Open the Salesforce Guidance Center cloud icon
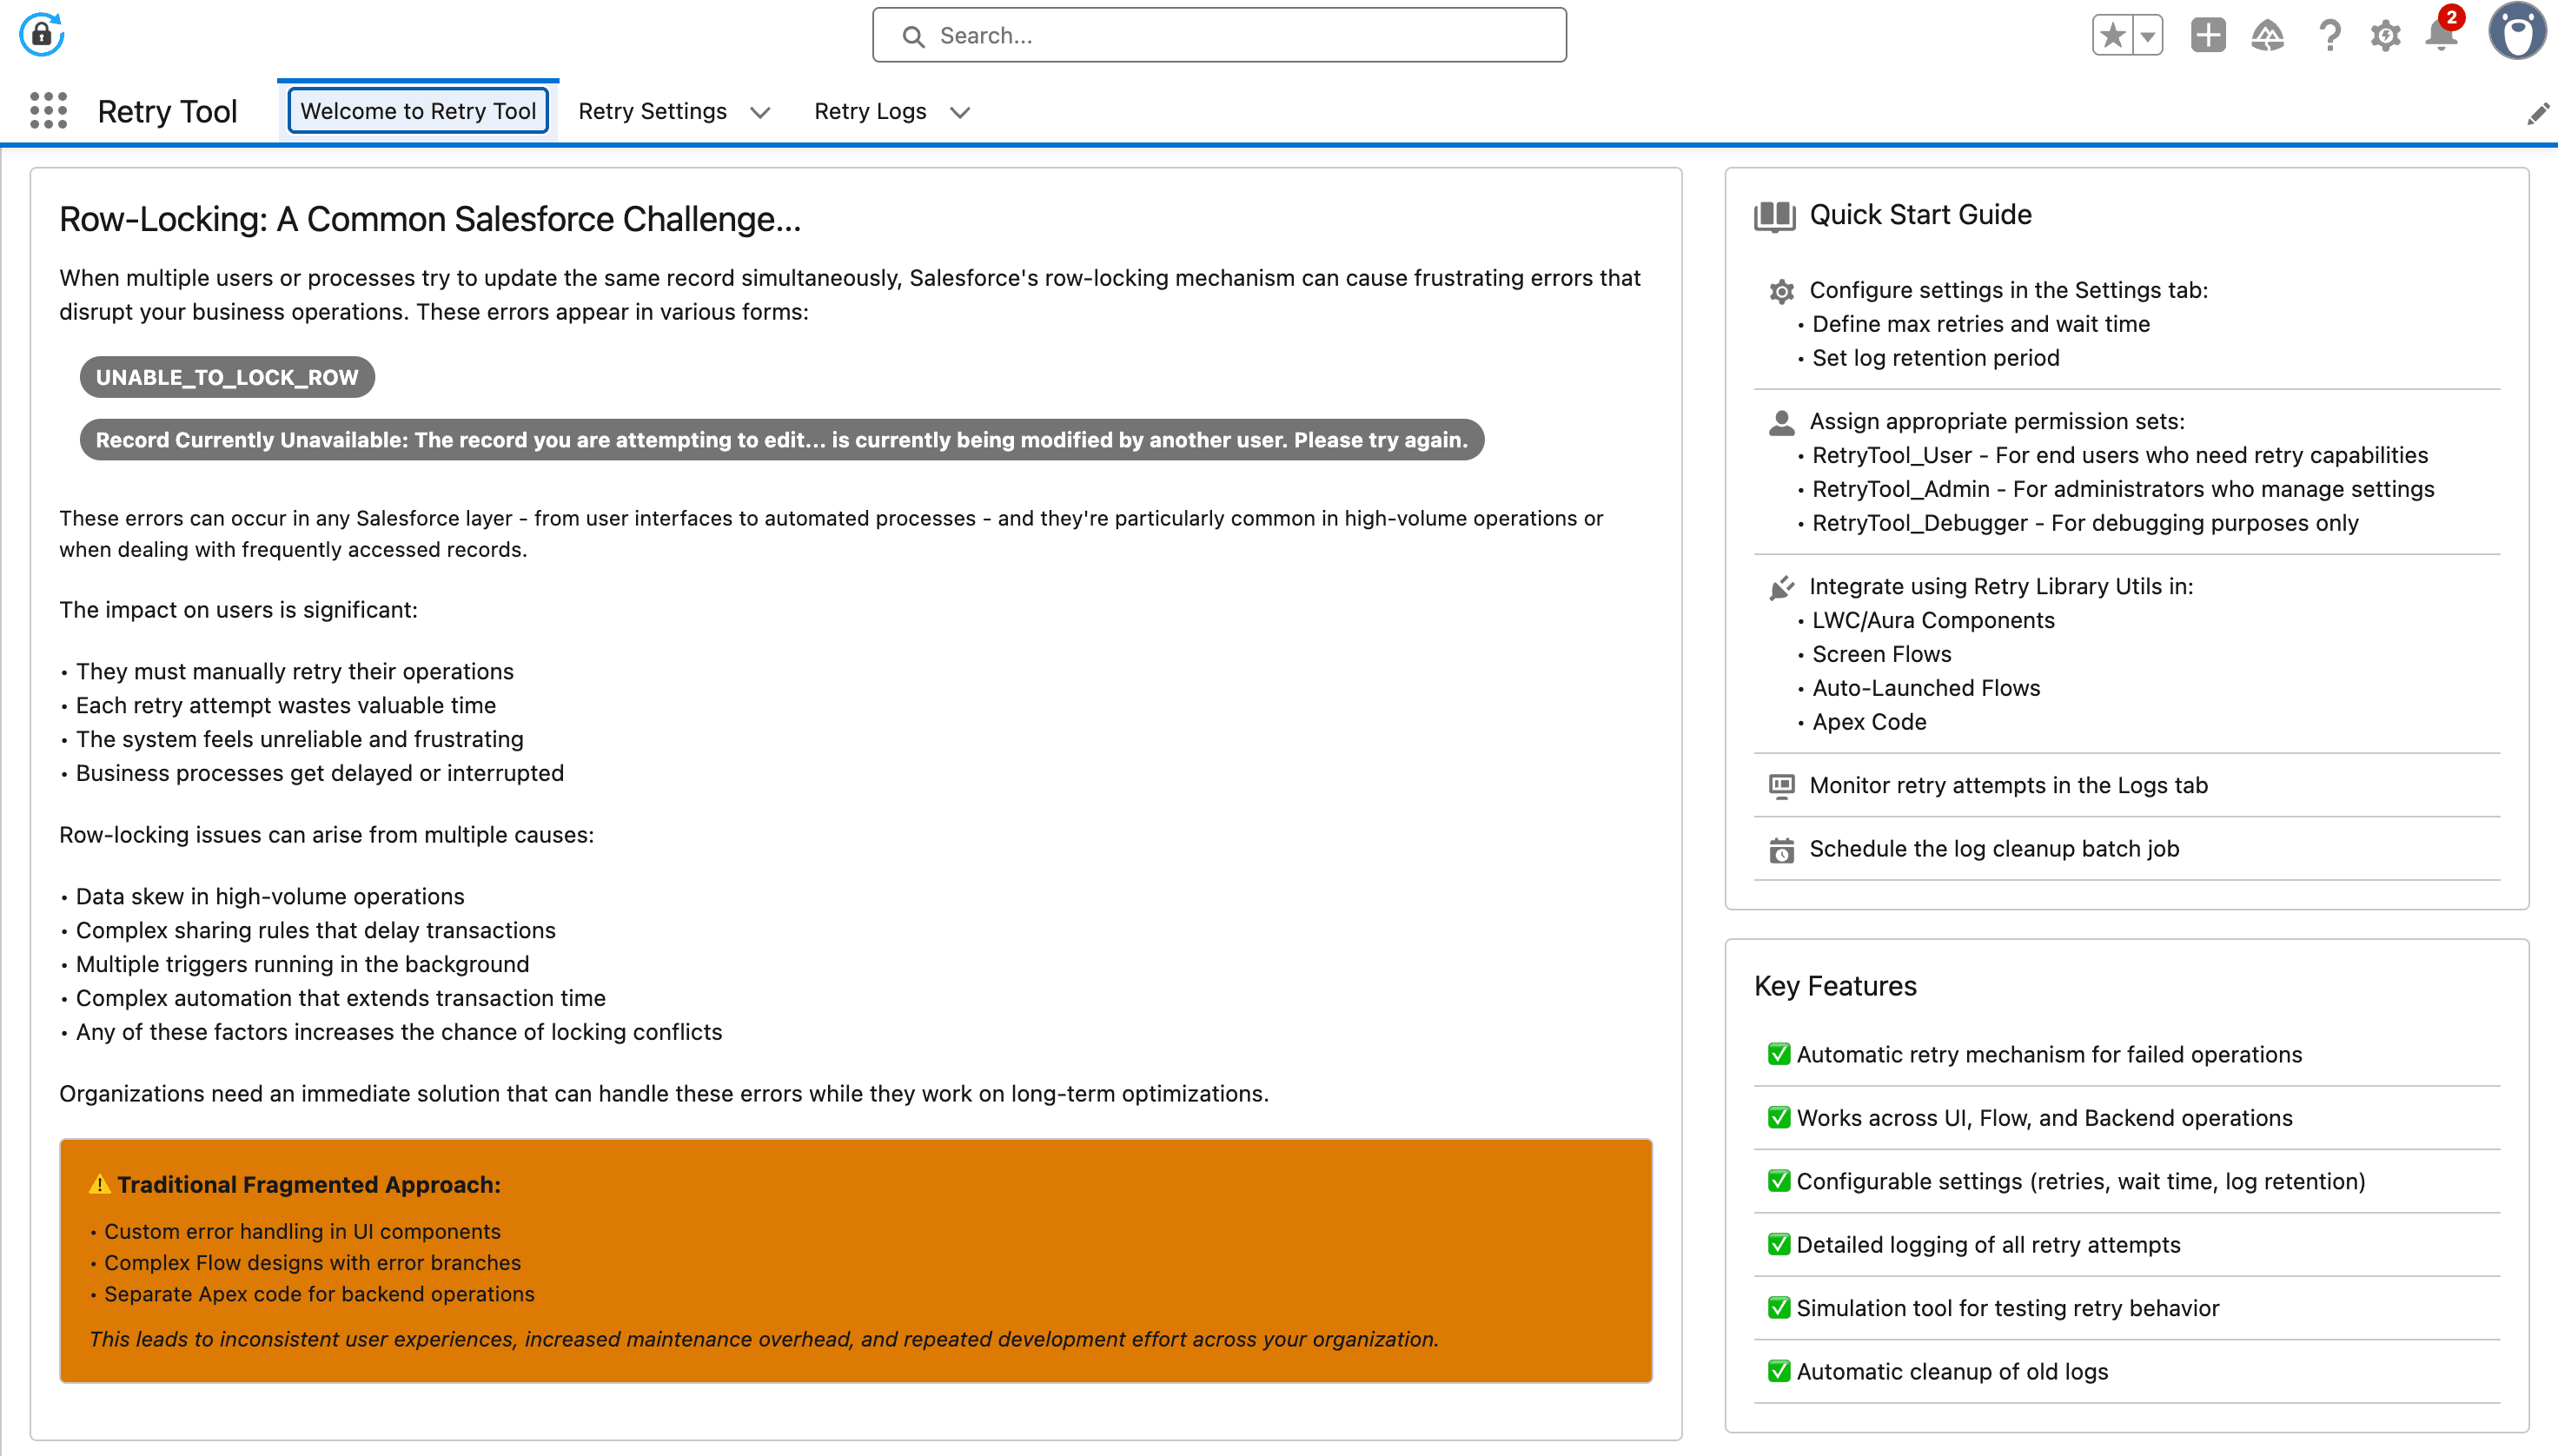This screenshot has height=1456, width=2558. [2267, 36]
